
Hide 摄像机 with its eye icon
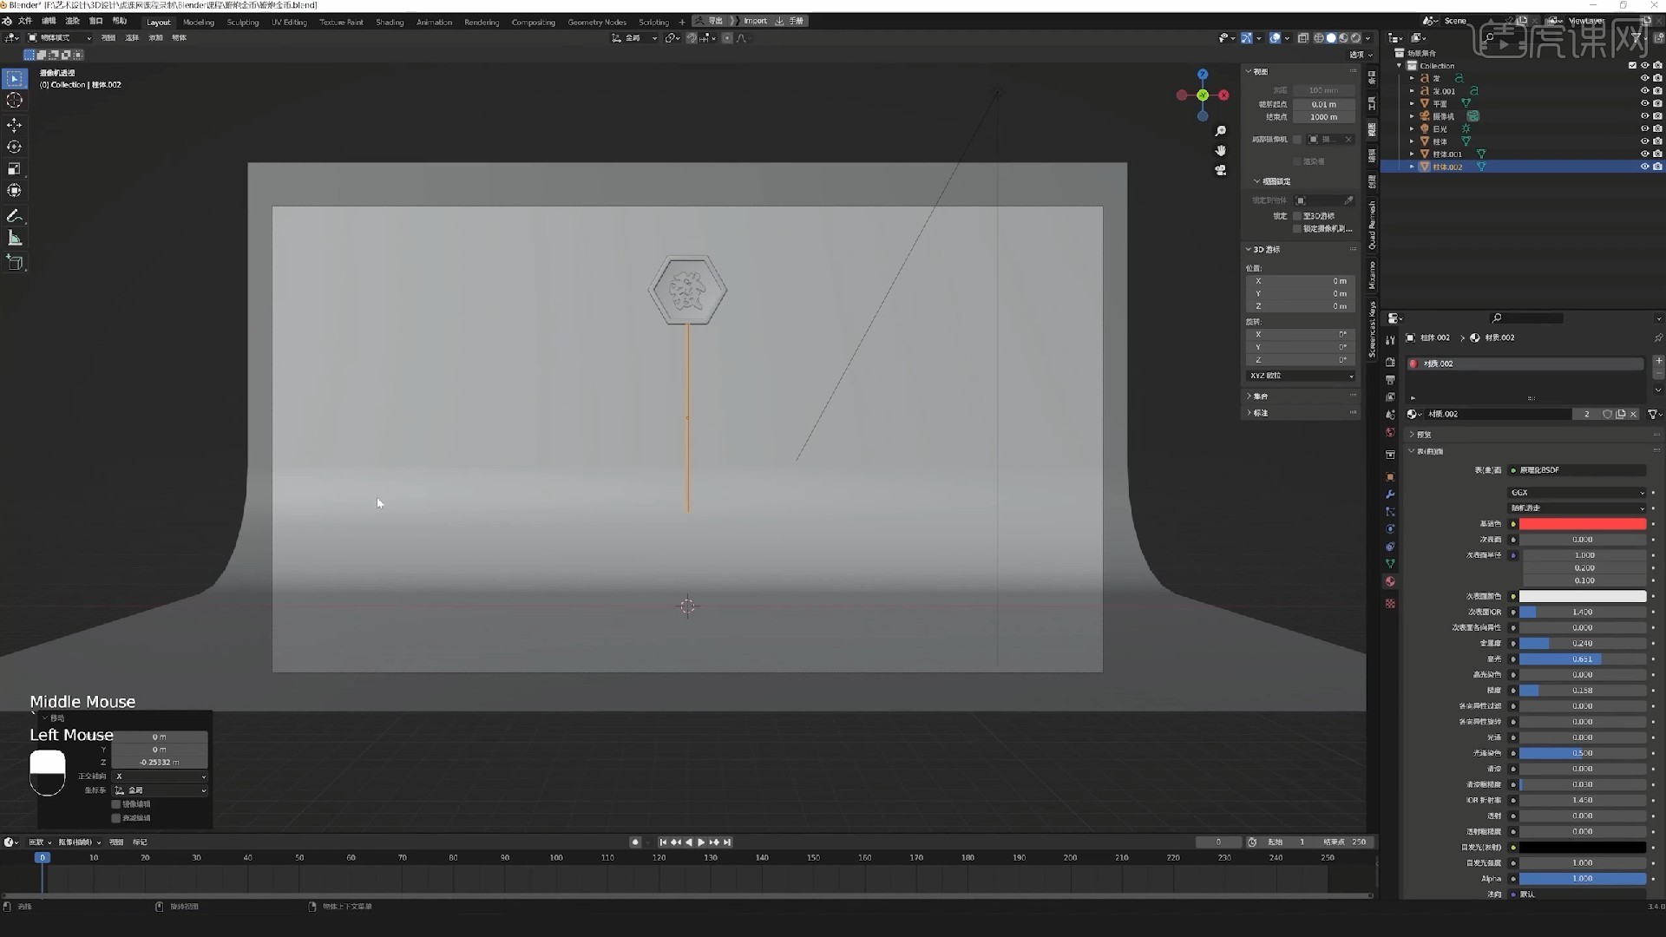point(1644,116)
